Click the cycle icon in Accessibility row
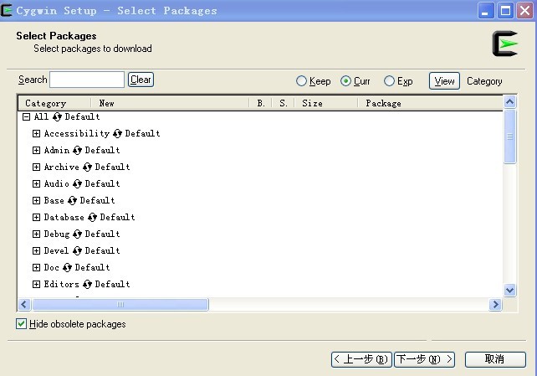 point(117,134)
